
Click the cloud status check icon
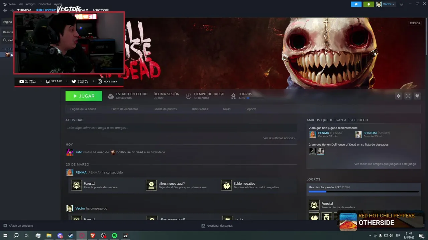pos(111,96)
